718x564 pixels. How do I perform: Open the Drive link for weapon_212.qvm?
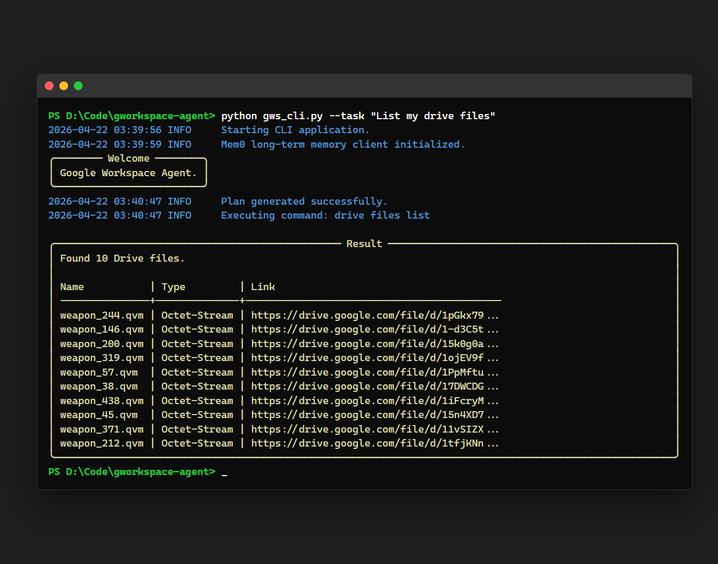click(x=375, y=443)
